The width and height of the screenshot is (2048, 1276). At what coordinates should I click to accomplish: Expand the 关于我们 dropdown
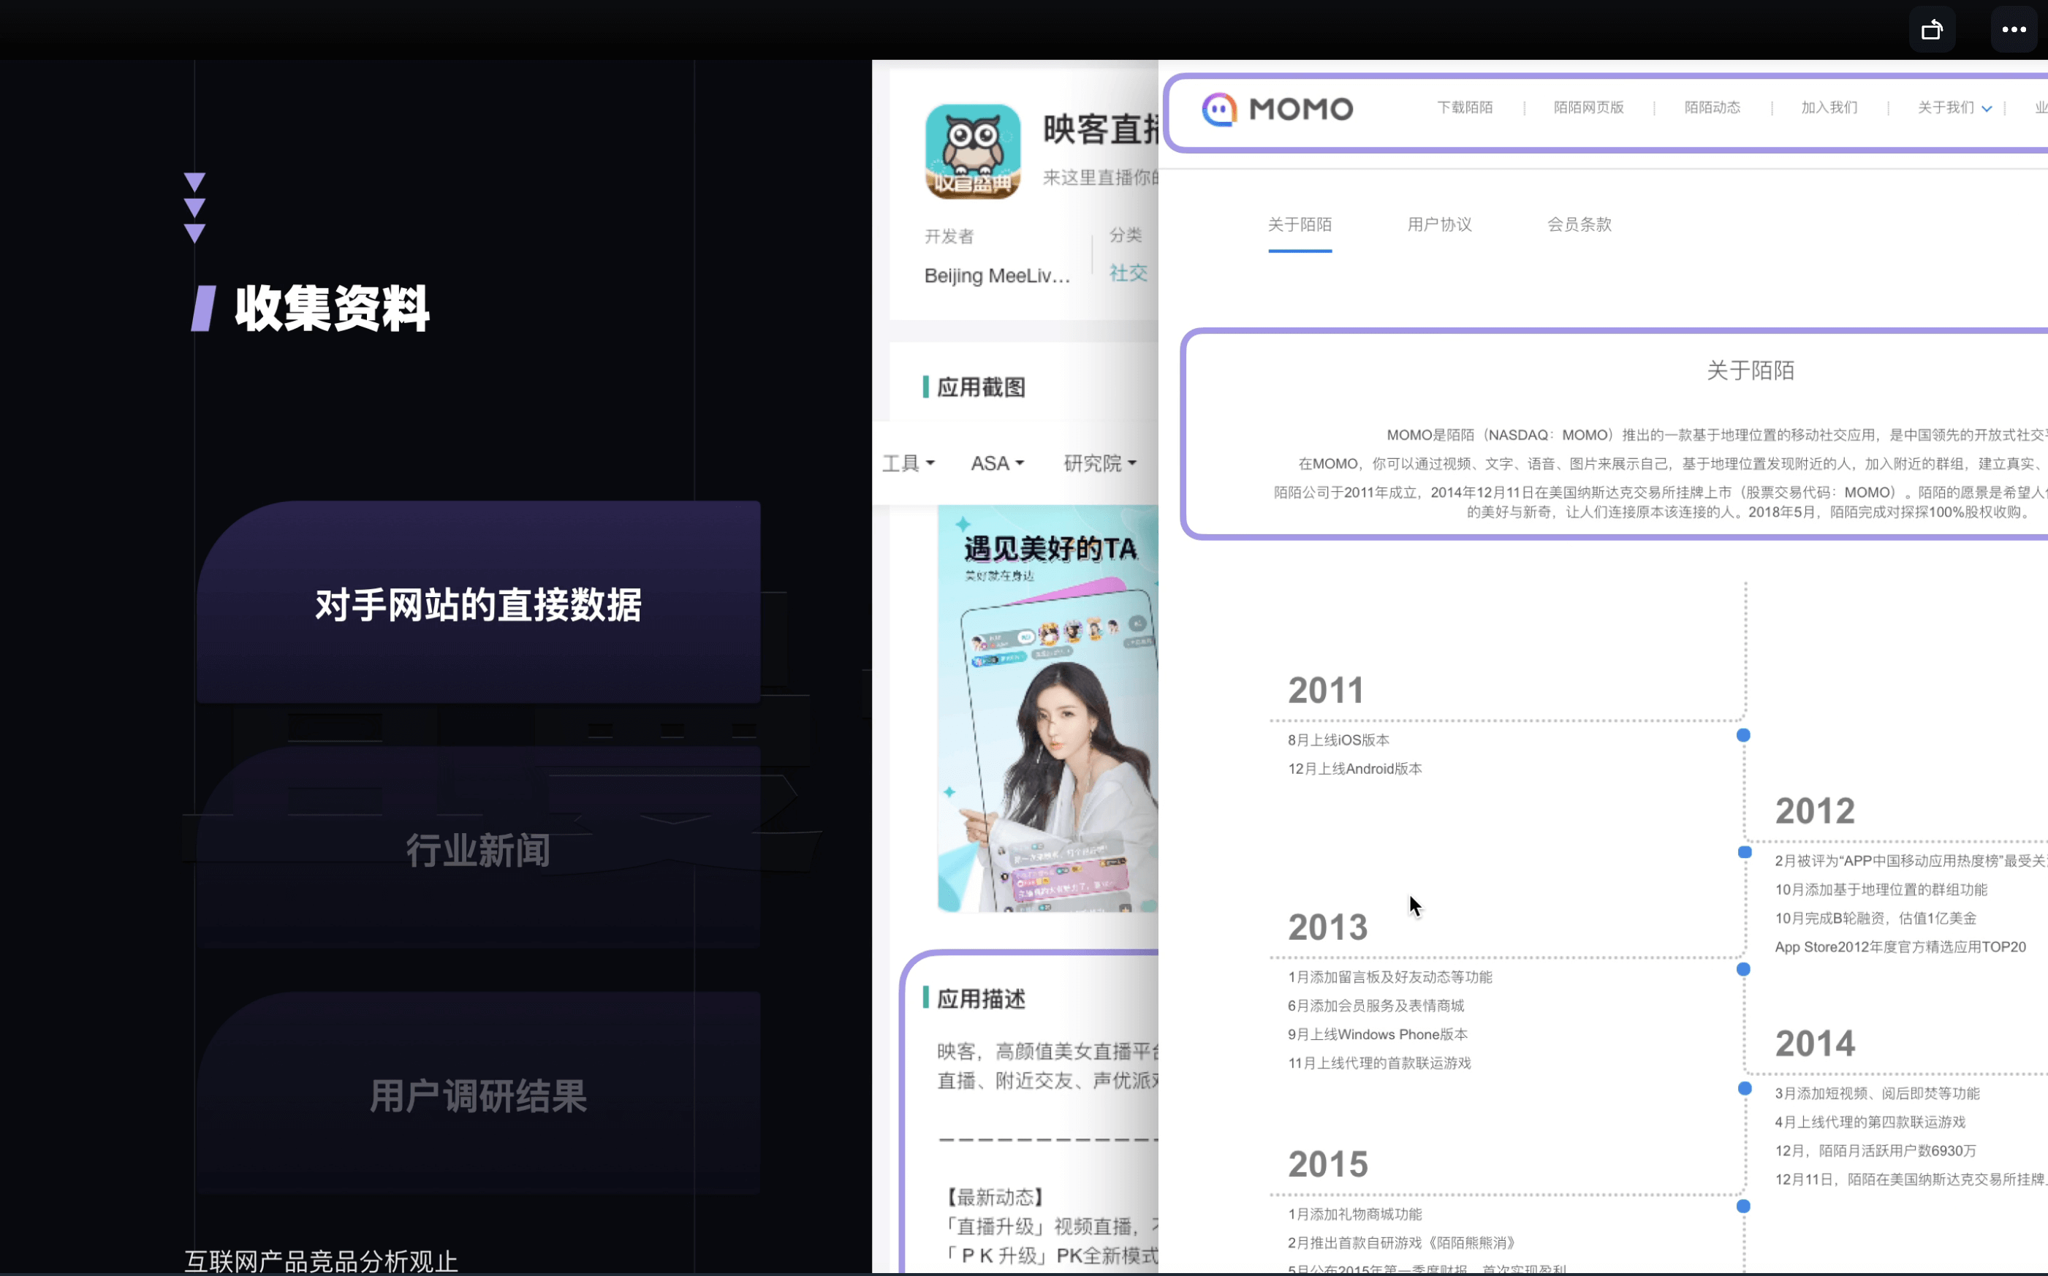click(1954, 107)
